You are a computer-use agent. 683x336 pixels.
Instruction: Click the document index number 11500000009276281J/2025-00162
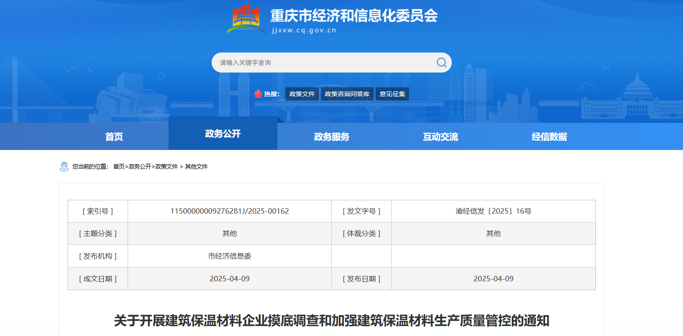229,211
